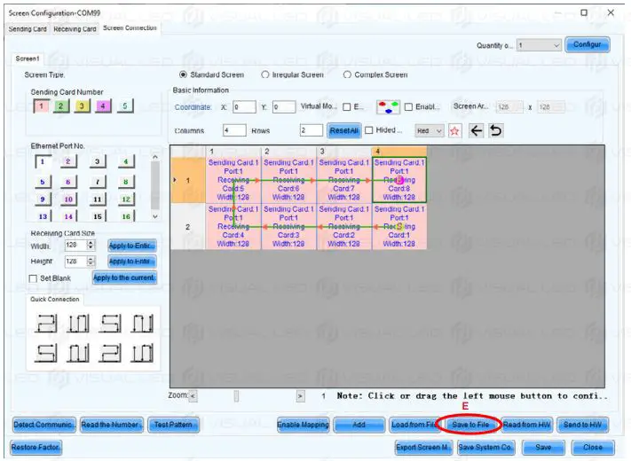Switch to the Sending Card tab
The width and height of the screenshot is (631, 461).
pos(28,29)
